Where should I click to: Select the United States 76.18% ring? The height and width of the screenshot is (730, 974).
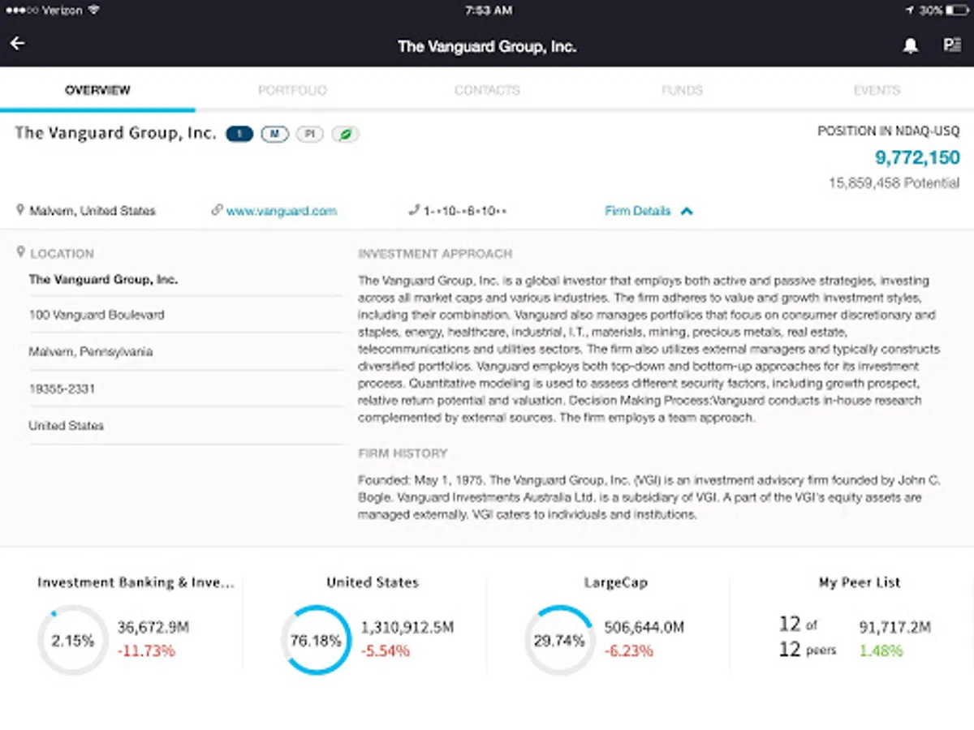(x=316, y=640)
